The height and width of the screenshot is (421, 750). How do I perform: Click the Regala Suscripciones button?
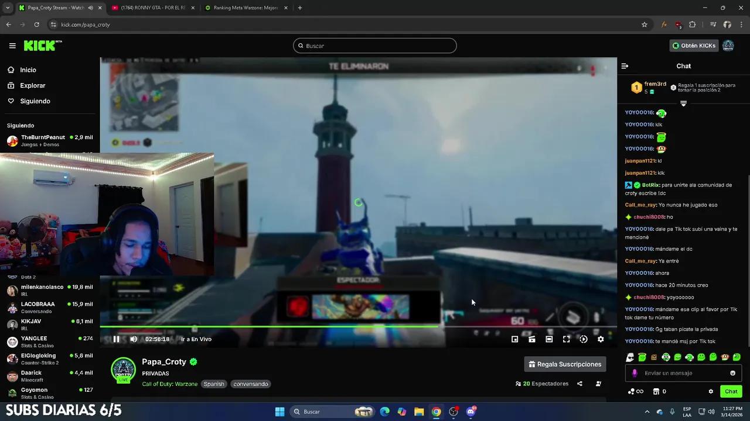coord(564,364)
